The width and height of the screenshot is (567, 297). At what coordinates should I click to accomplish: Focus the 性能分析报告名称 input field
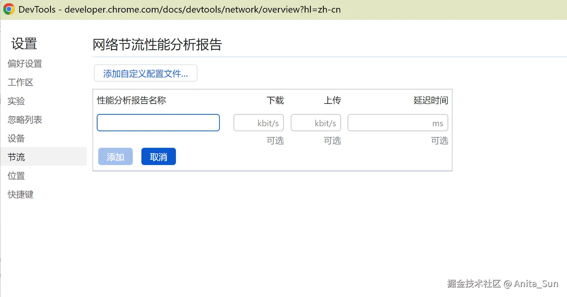pyautogui.click(x=158, y=123)
